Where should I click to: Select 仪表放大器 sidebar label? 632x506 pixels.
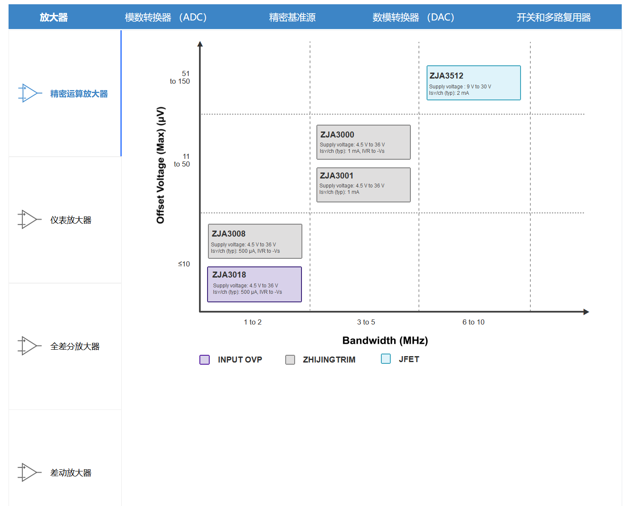click(x=71, y=220)
